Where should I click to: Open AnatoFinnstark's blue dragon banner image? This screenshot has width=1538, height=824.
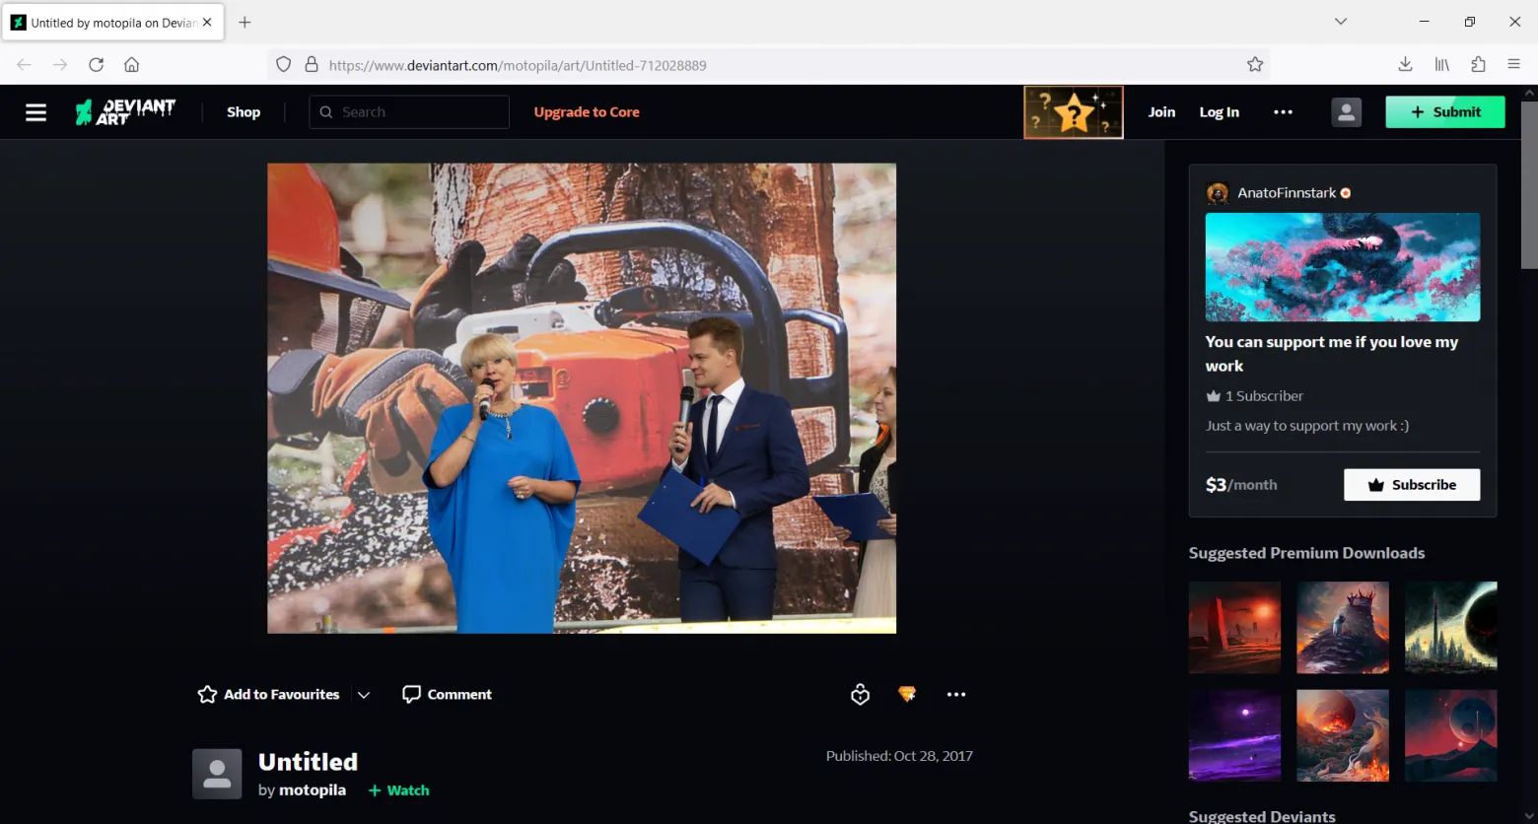point(1342,267)
